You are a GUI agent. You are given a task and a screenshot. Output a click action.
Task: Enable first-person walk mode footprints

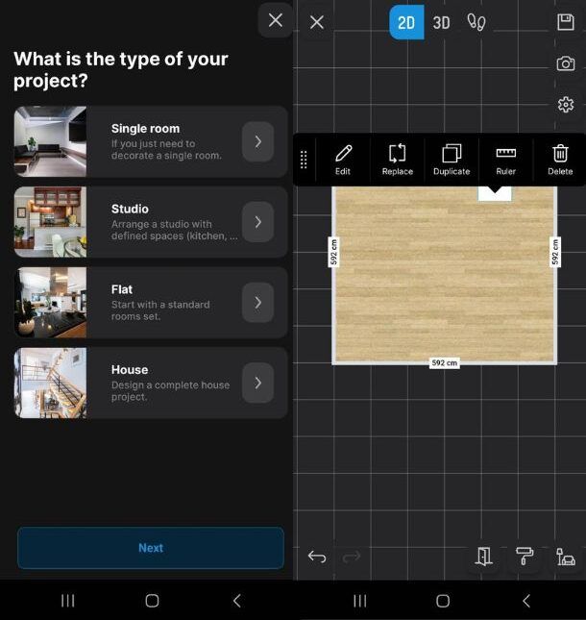(x=476, y=22)
